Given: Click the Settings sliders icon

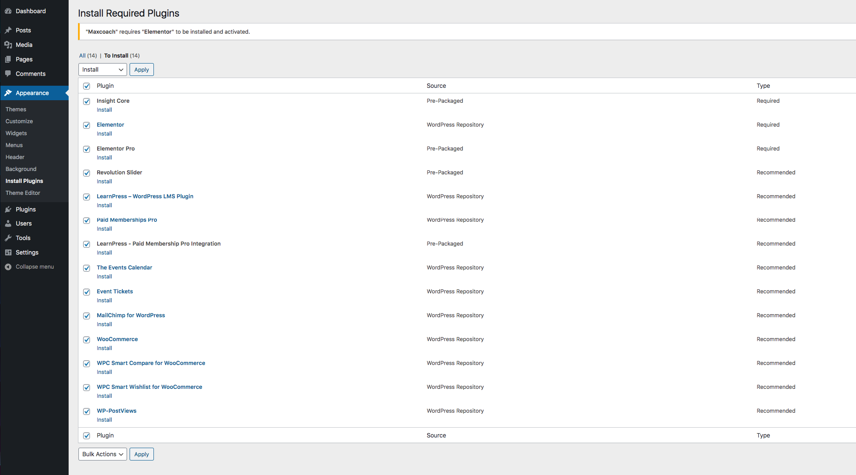Looking at the screenshot, I should point(8,252).
